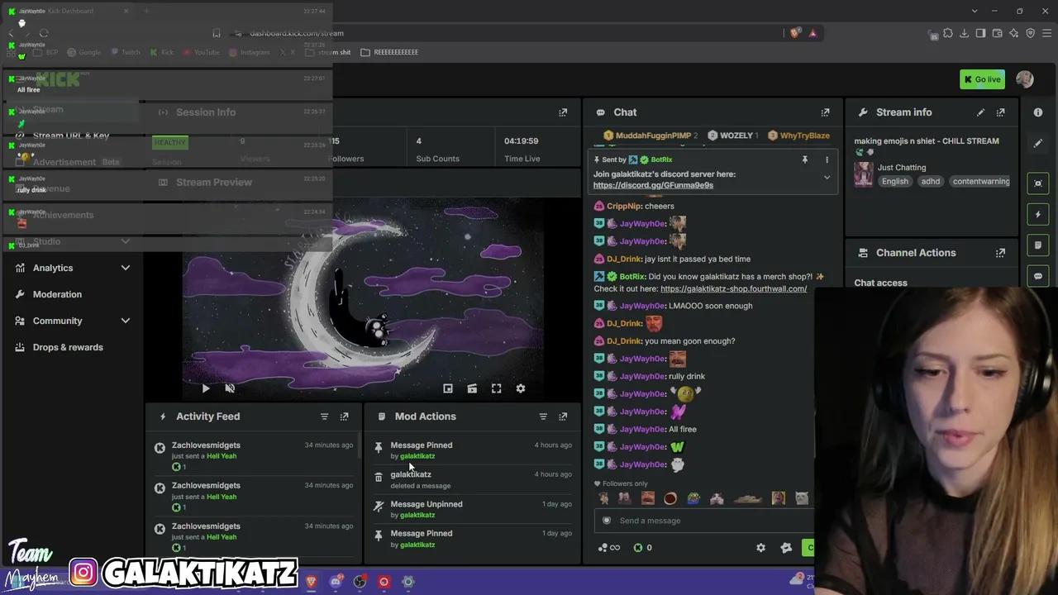Select the Just Chatting category

[902, 168]
